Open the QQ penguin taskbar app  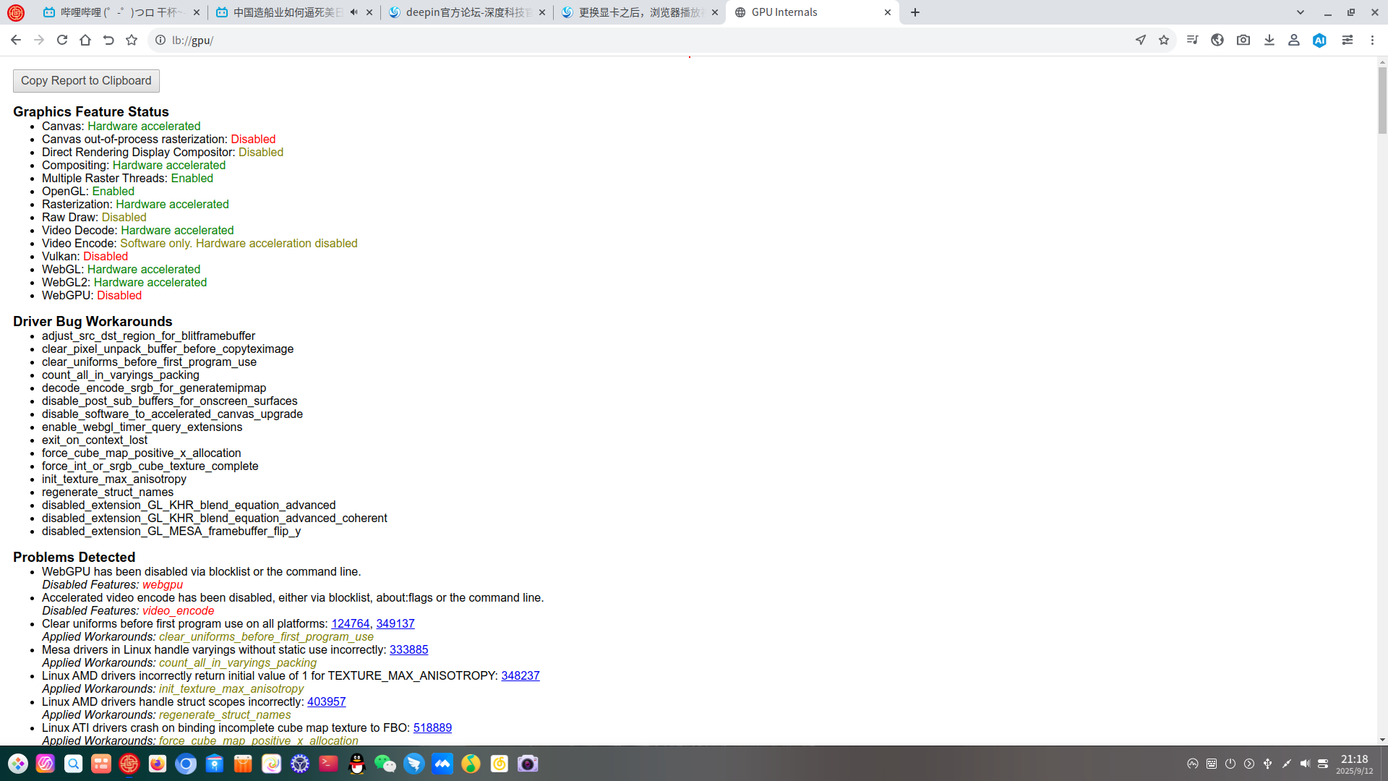pos(357,764)
